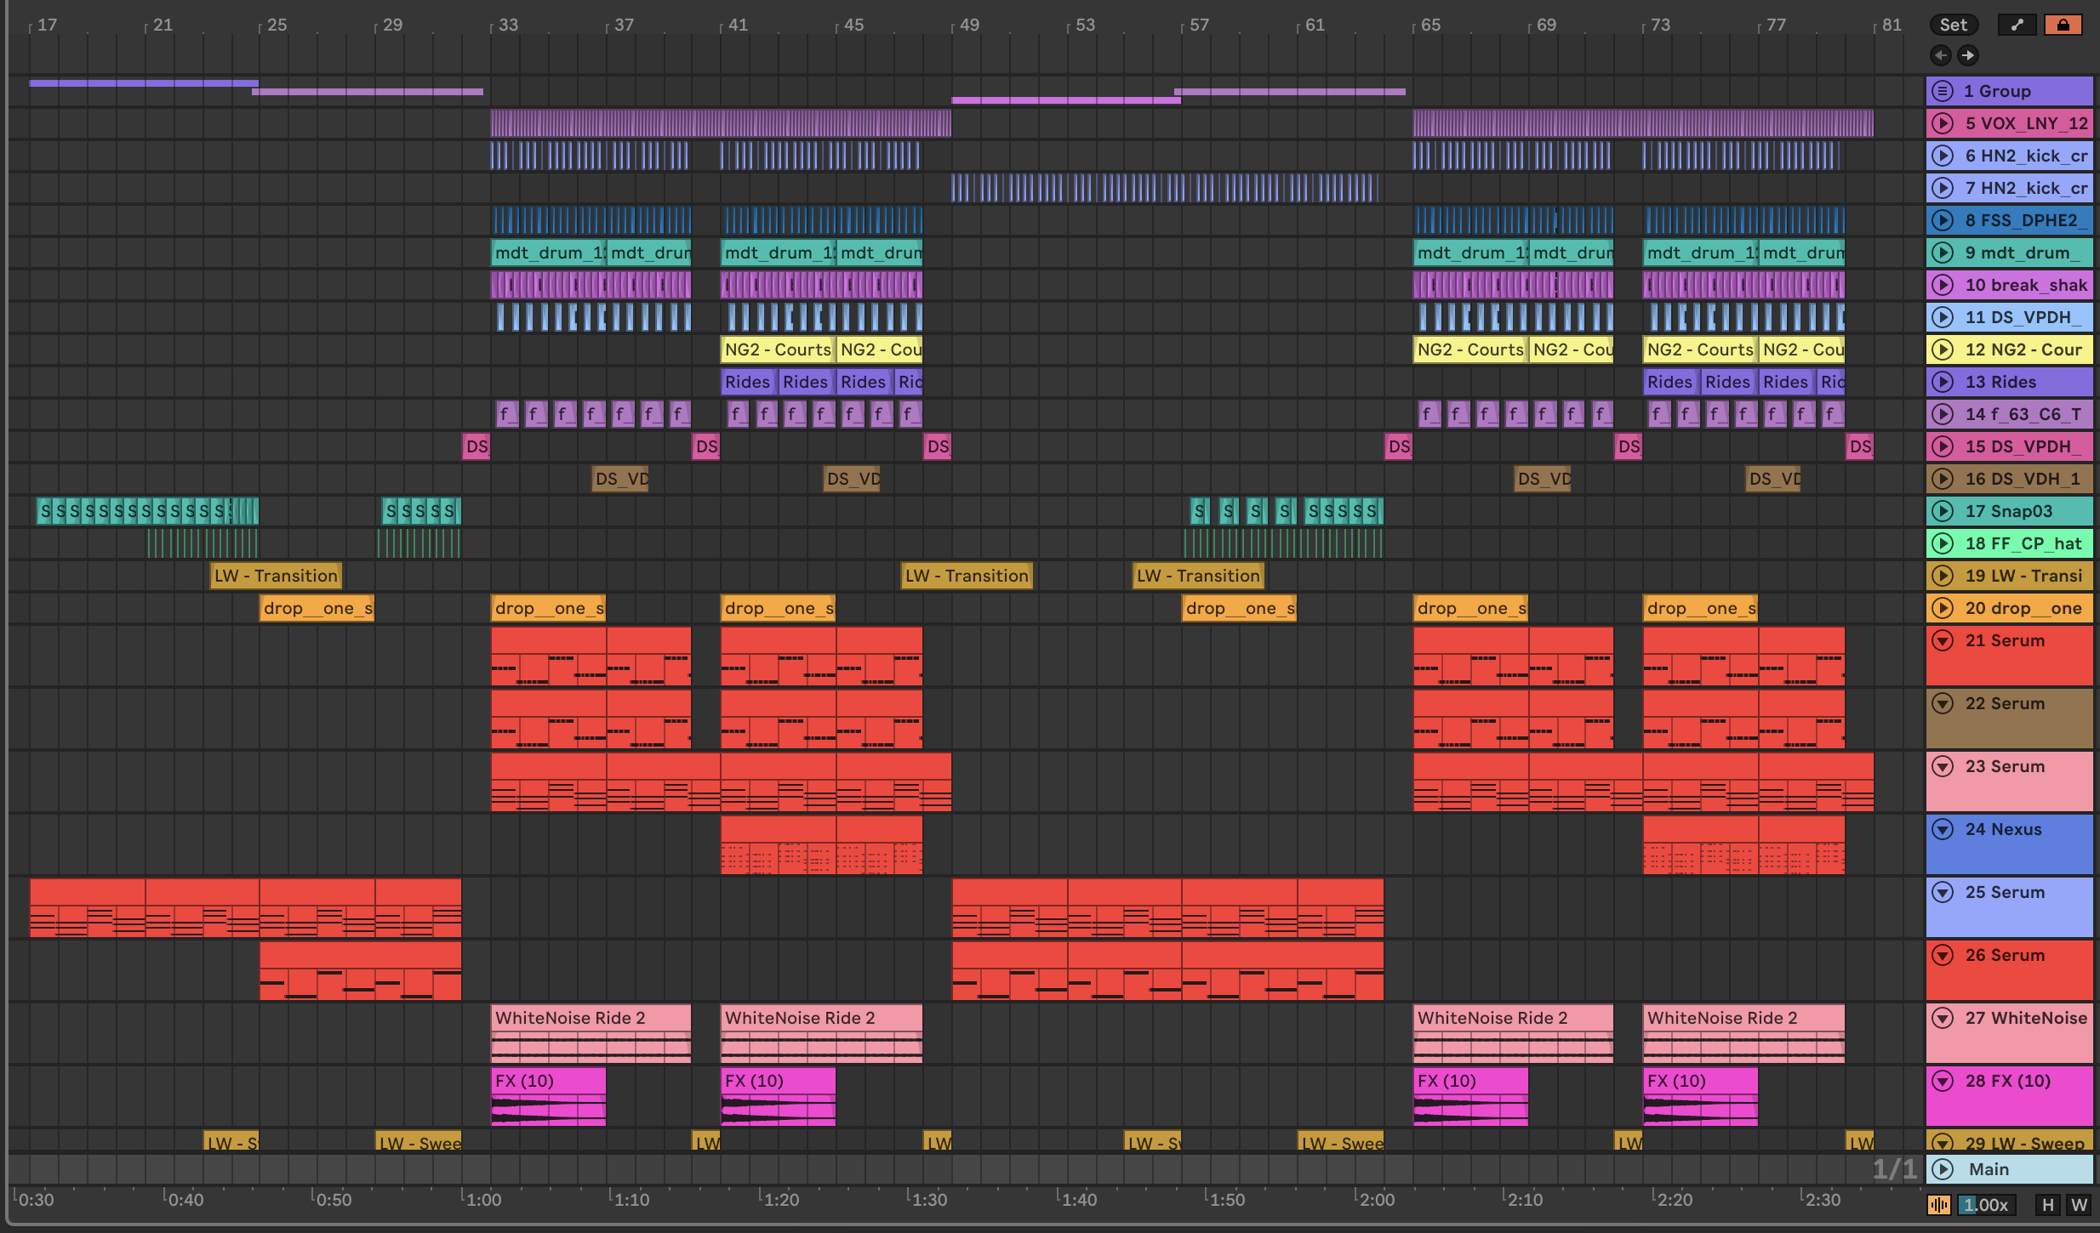
Task: Jump to next locator arrow
Action: [1967, 55]
